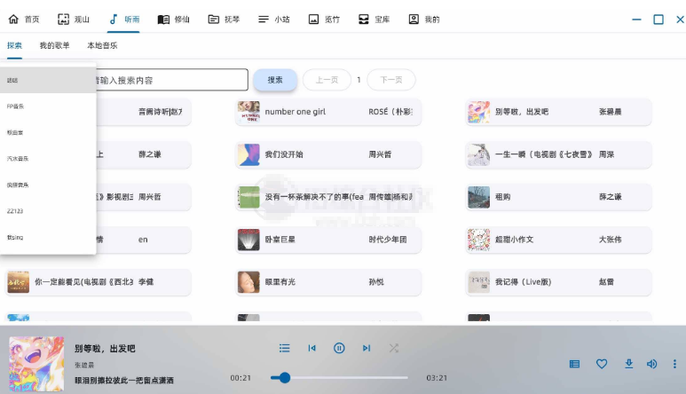The image size is (686, 394).
Task: Go back to the previous track
Action: pyautogui.click(x=311, y=349)
